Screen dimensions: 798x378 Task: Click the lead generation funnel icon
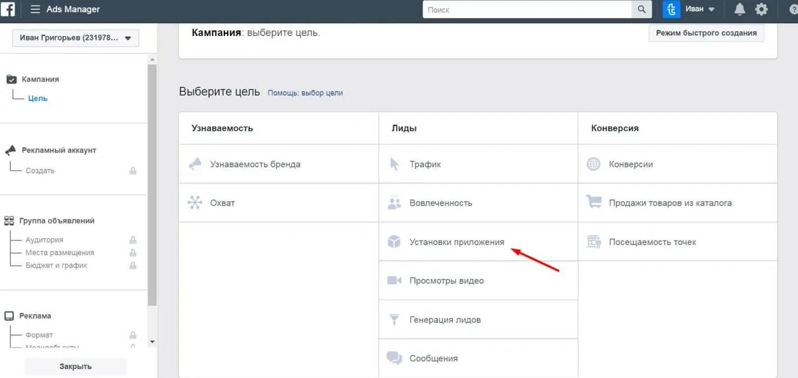coord(394,319)
